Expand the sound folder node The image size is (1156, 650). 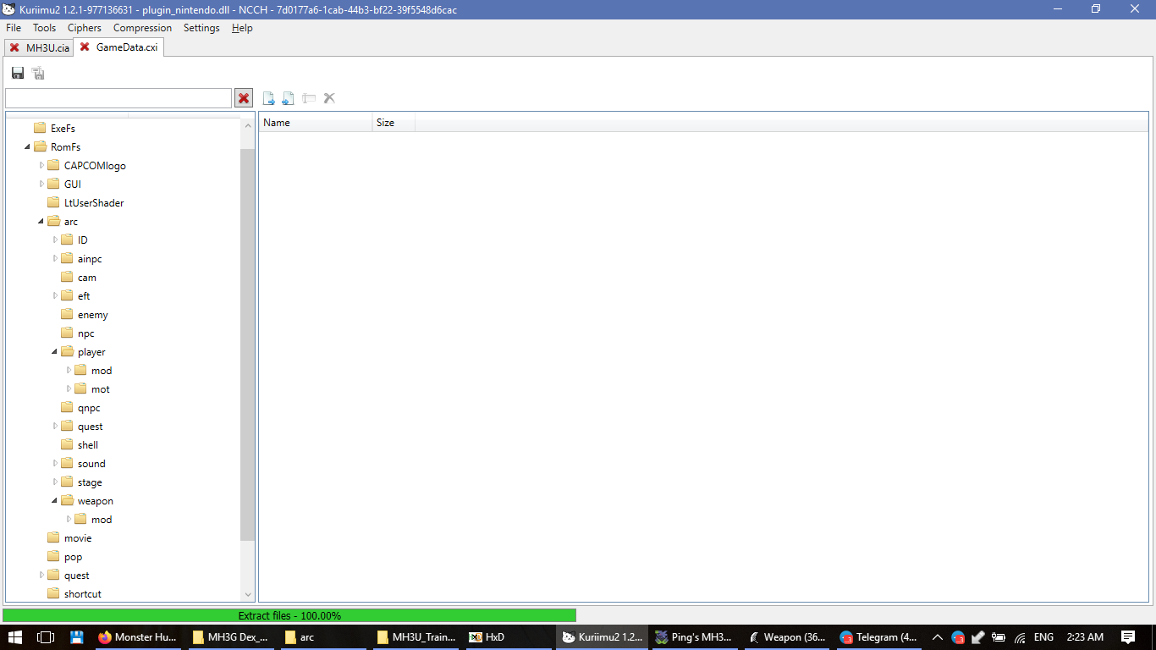coord(55,464)
